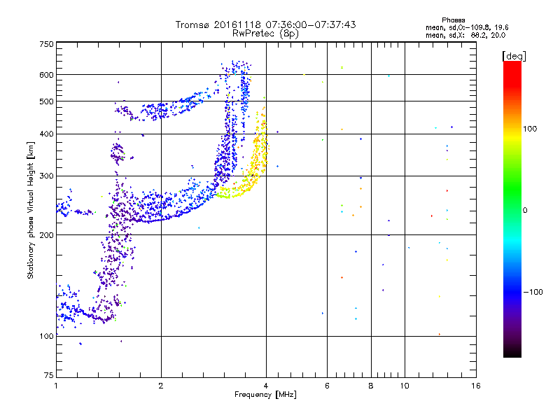Click y-axis tick label '750'
Viewport: 560px width, 420px height.
point(46,44)
